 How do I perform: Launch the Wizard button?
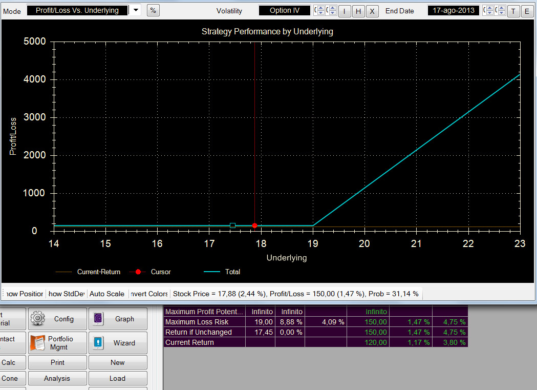(x=118, y=343)
